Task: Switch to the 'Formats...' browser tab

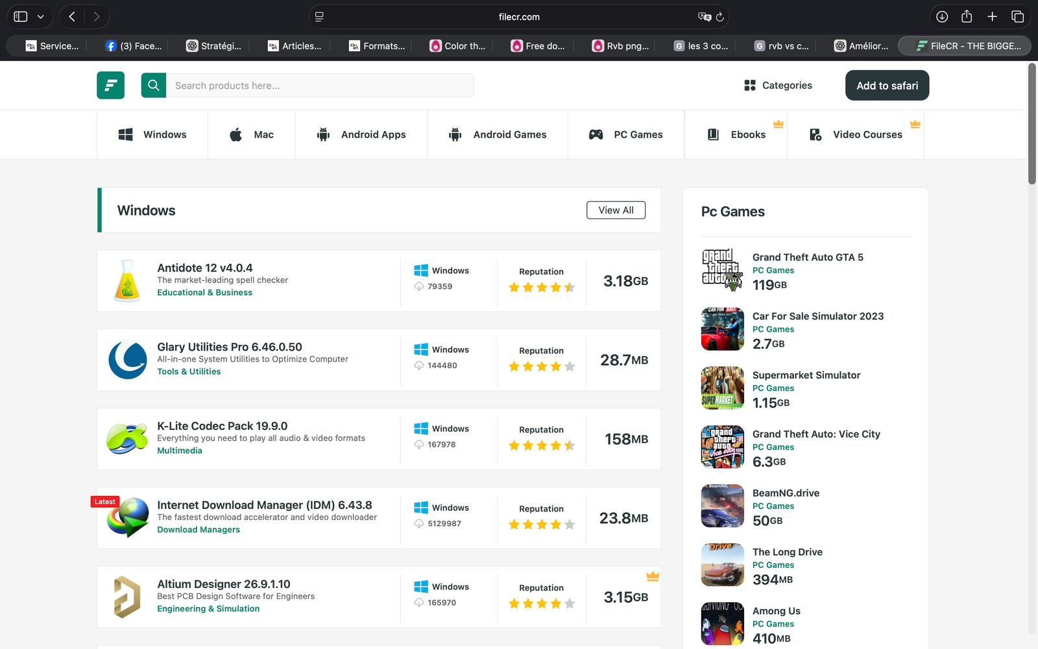Action: tap(378, 46)
